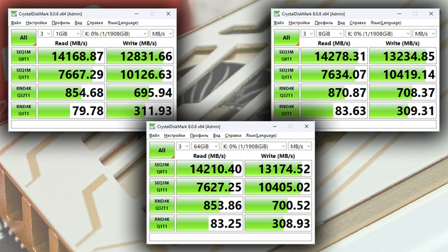
Task: Run the RND4K Q32T1 test in the 8GiB window
Action: (x=287, y=92)
